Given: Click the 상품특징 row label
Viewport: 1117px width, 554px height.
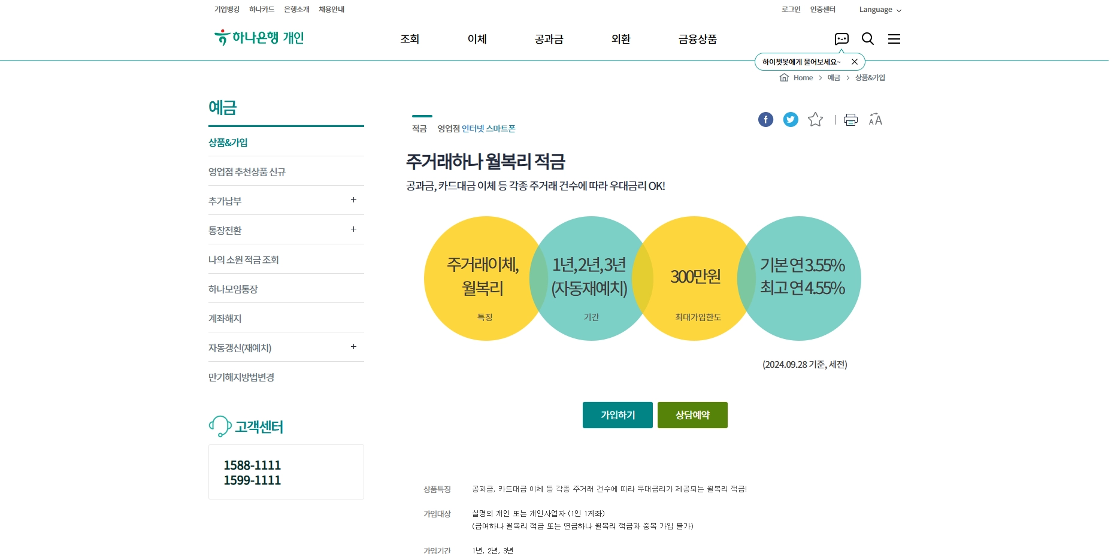Looking at the screenshot, I should pyautogui.click(x=437, y=489).
